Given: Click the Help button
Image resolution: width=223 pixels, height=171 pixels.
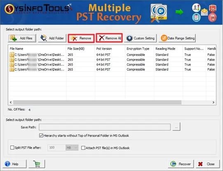Looking at the screenshot, I should pos(15,164).
